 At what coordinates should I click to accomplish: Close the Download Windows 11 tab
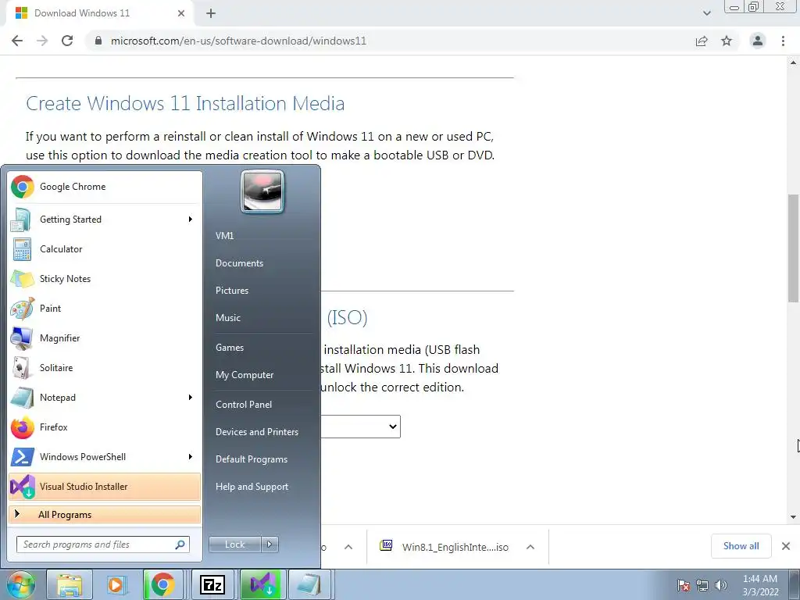click(x=181, y=13)
